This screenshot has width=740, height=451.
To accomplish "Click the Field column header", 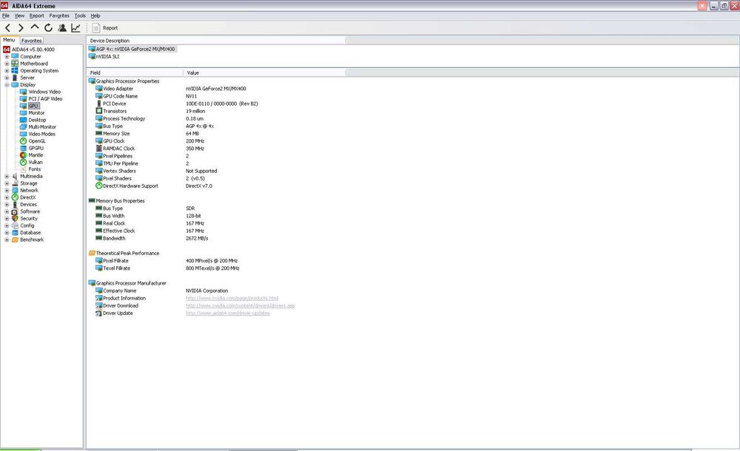I will [x=135, y=72].
